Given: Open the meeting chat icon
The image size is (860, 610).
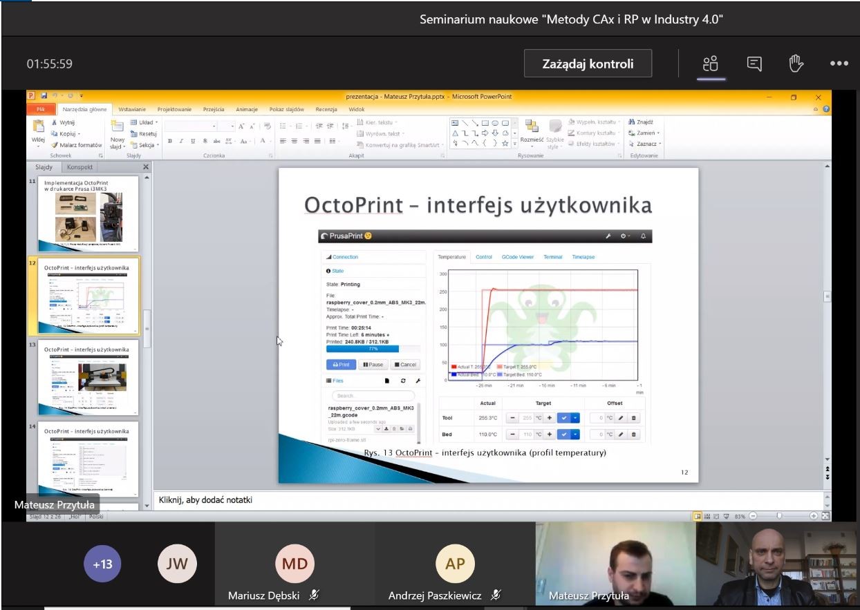Looking at the screenshot, I should tap(754, 64).
